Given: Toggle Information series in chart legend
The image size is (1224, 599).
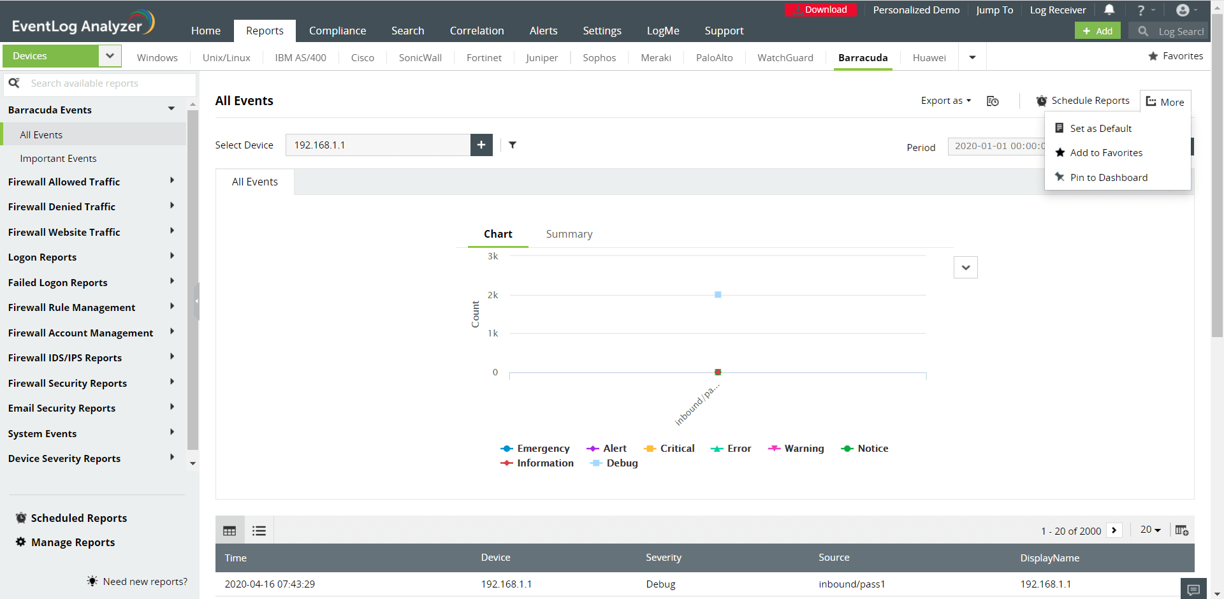Looking at the screenshot, I should [x=537, y=463].
